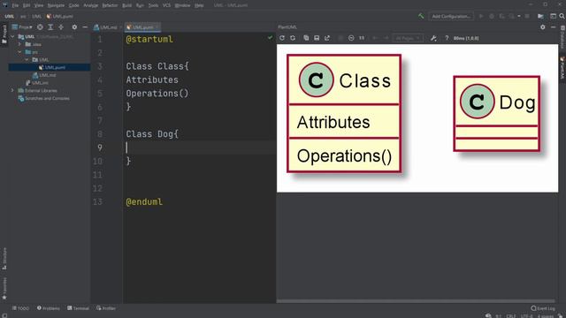Expand the .idea folder node
The height and width of the screenshot is (318, 566).
point(19,44)
